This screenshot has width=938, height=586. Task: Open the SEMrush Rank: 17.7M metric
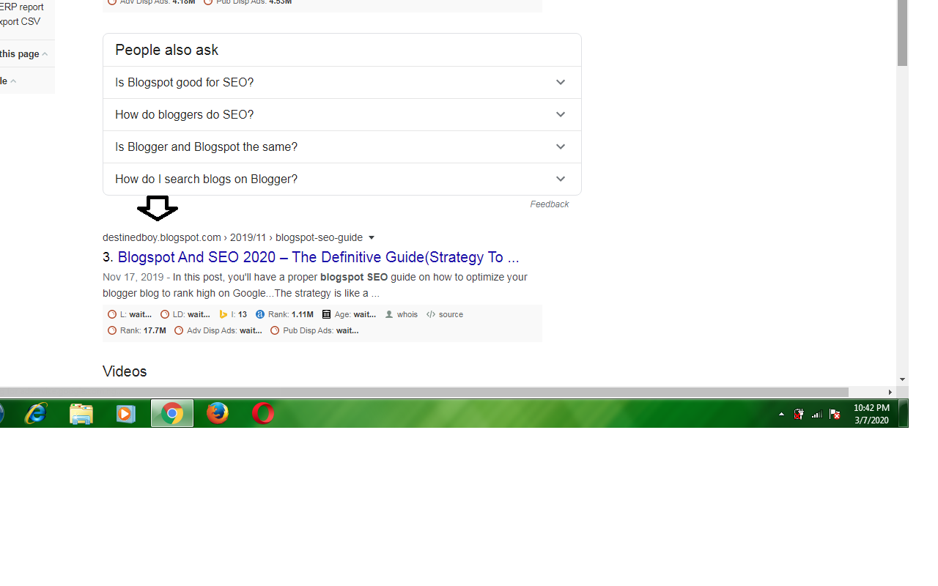(x=137, y=330)
